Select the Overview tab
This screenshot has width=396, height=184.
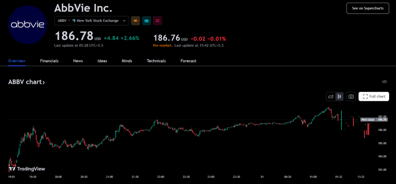pos(17,61)
